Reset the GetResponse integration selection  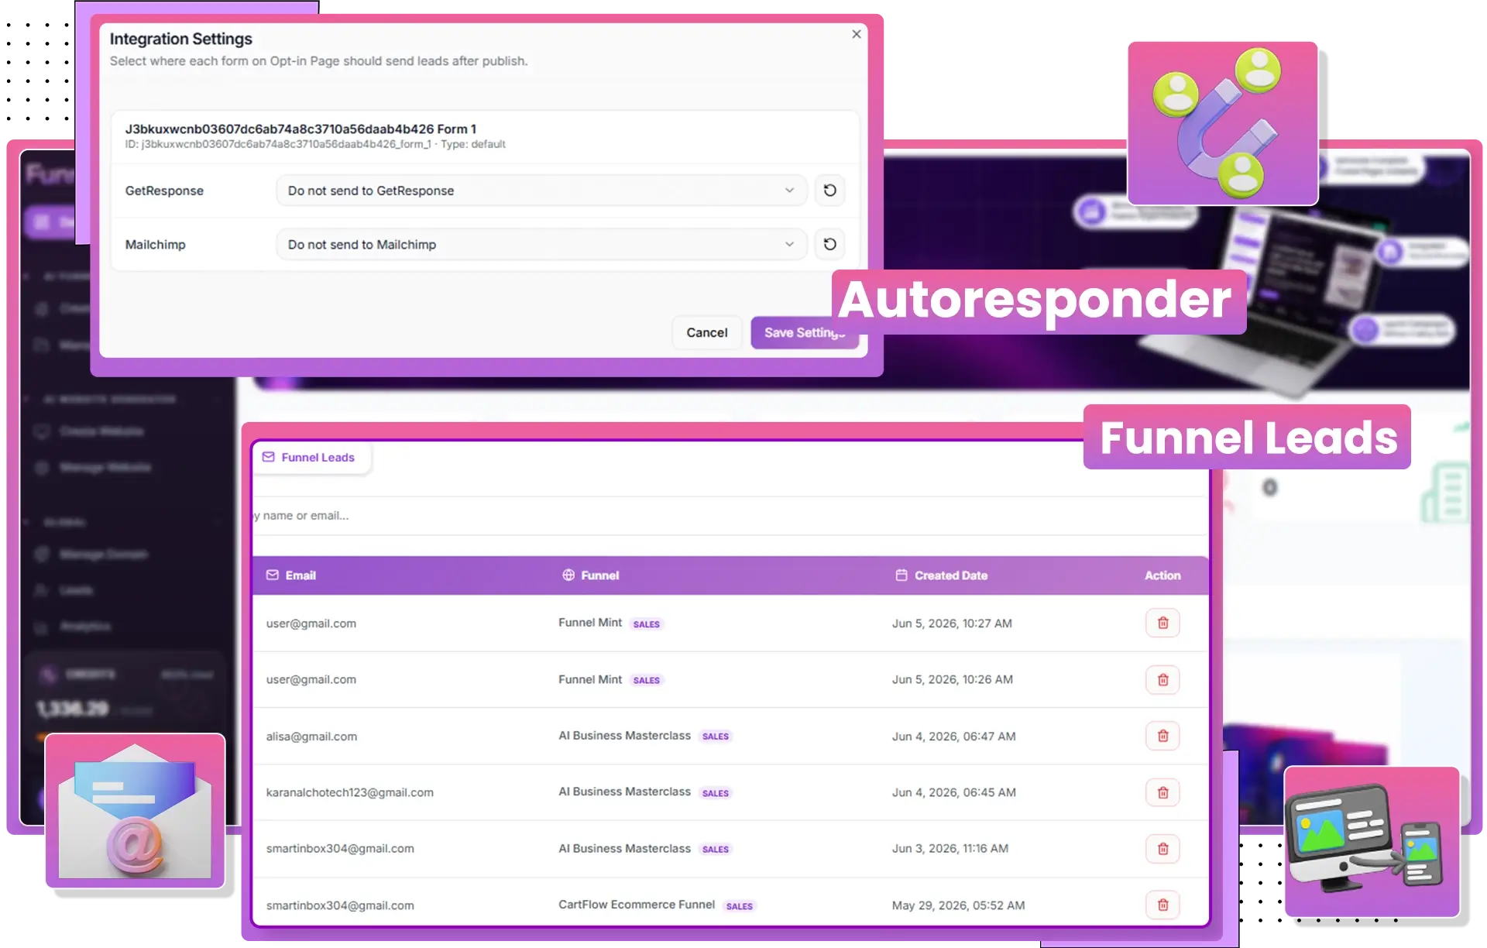(829, 191)
